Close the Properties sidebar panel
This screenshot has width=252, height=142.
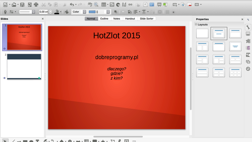coord(242,19)
